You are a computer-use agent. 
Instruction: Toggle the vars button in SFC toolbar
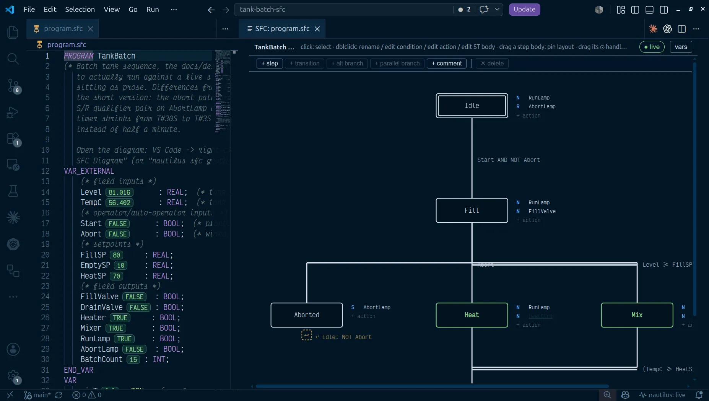681,47
